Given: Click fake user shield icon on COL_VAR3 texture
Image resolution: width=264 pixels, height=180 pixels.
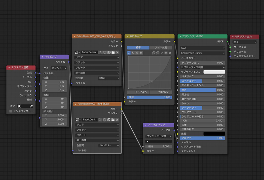Looking at the screenshot, I should (105, 52).
